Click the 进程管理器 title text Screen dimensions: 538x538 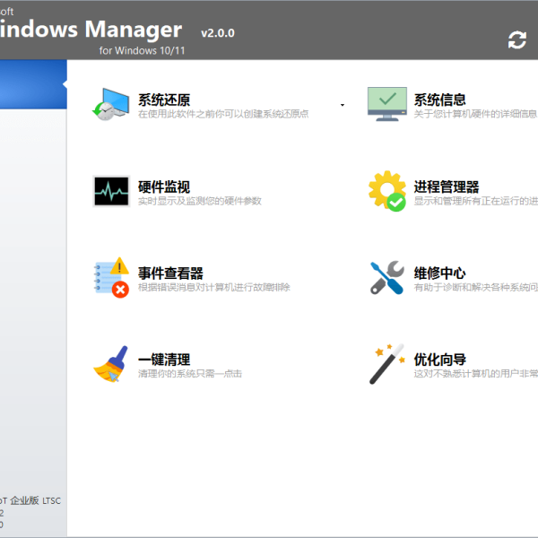446,187
